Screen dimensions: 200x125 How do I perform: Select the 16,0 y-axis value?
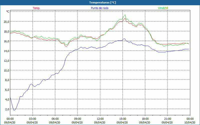[6, 41]
